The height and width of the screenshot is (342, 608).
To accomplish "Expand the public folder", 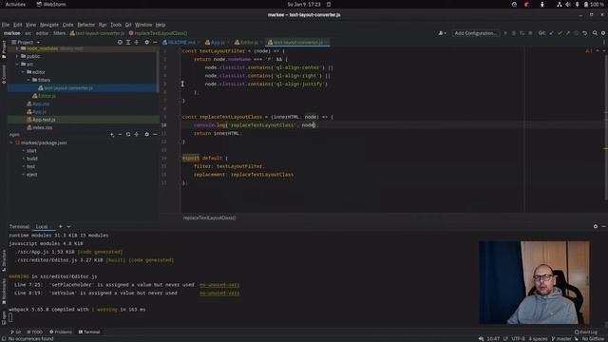I will coord(17,56).
